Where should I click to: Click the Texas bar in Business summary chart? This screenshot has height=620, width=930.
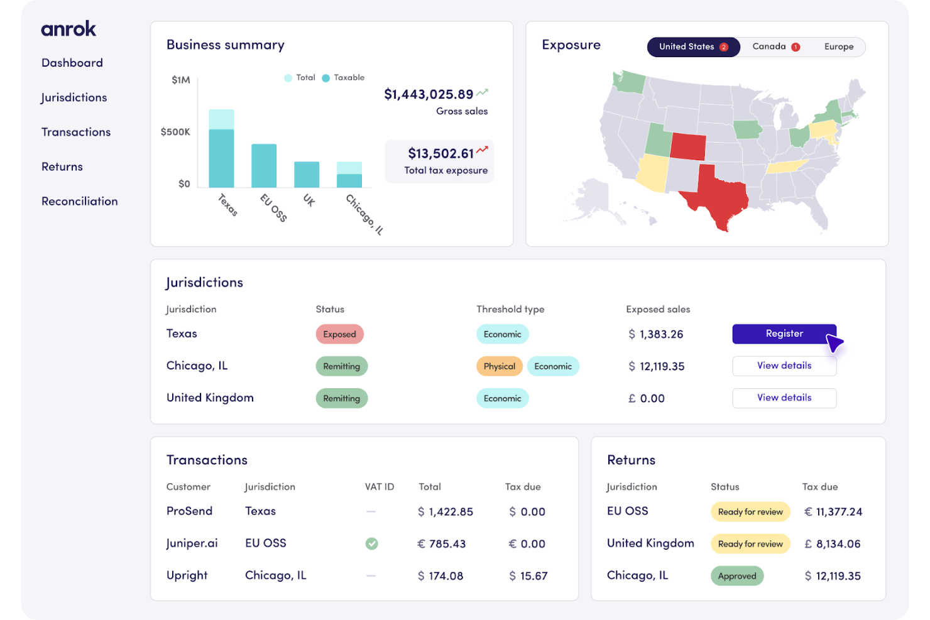[x=221, y=148]
